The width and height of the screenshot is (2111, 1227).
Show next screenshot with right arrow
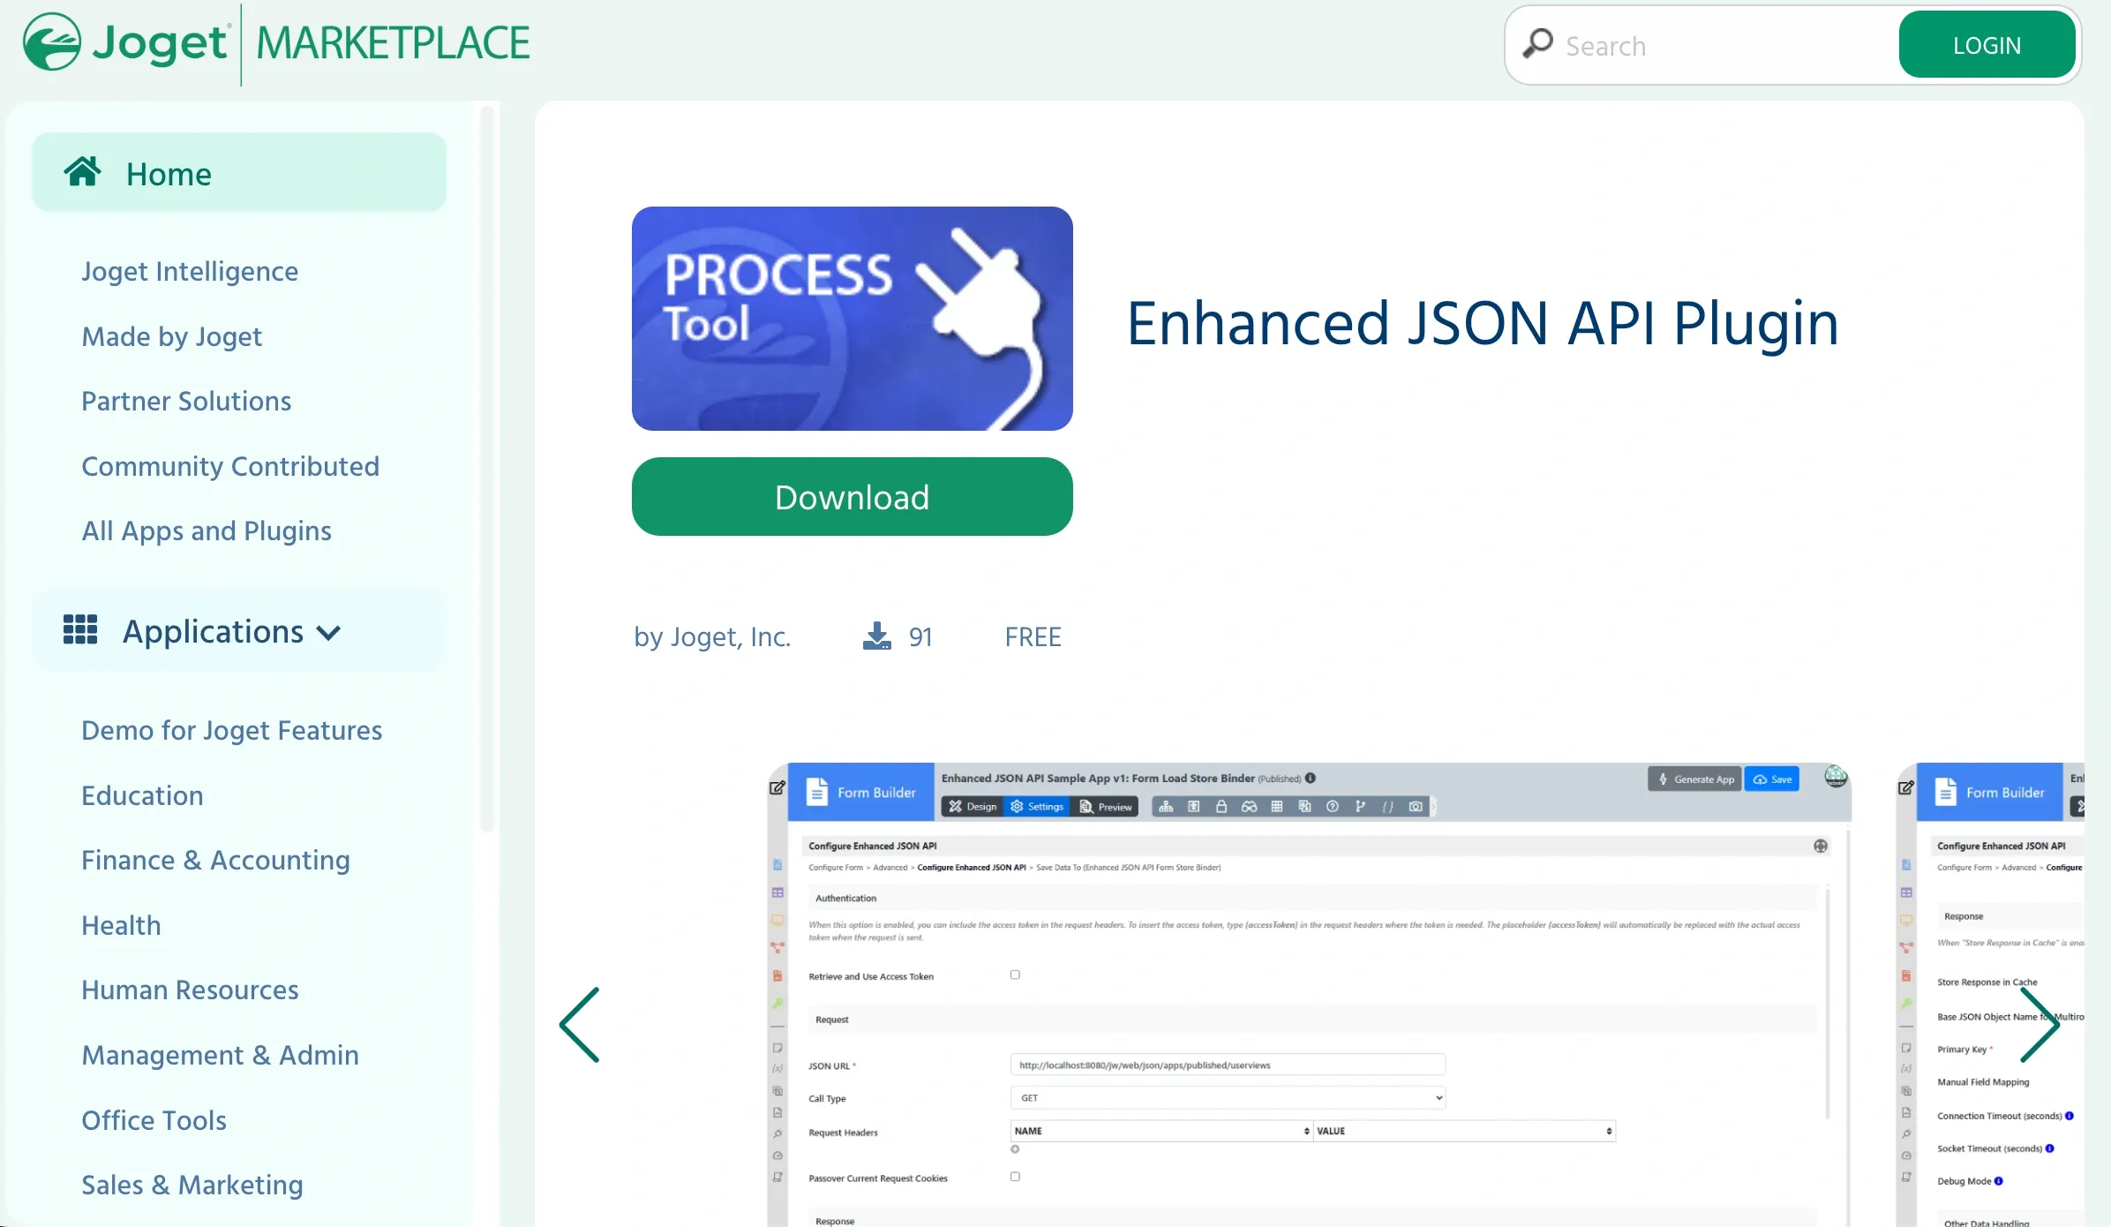click(2039, 1025)
